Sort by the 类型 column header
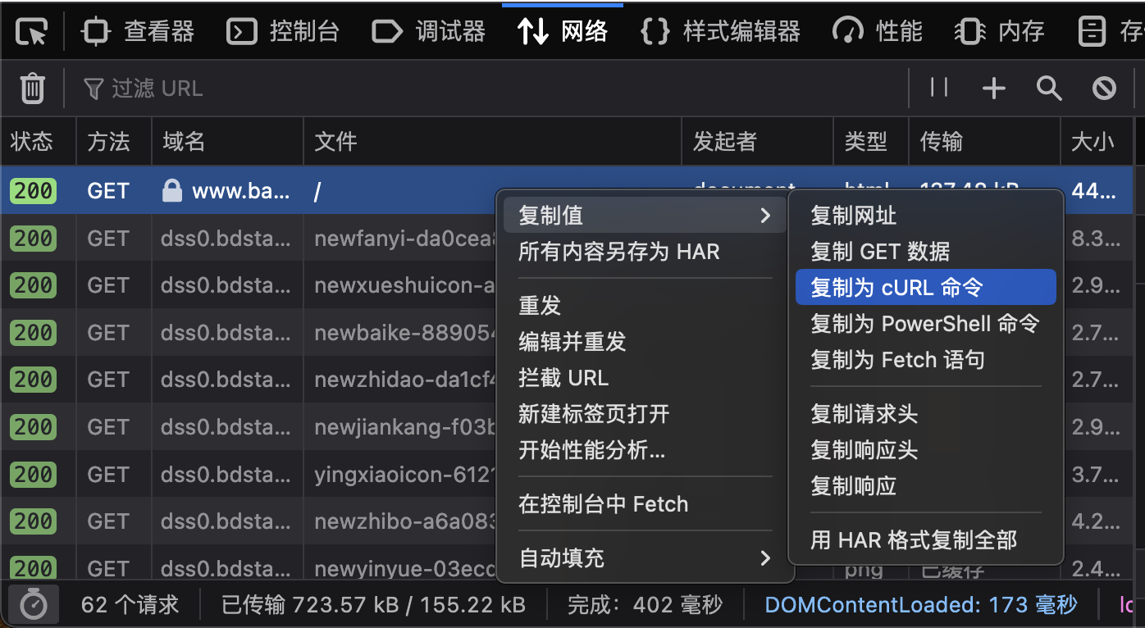The height and width of the screenshot is (628, 1145). pyautogui.click(x=870, y=142)
